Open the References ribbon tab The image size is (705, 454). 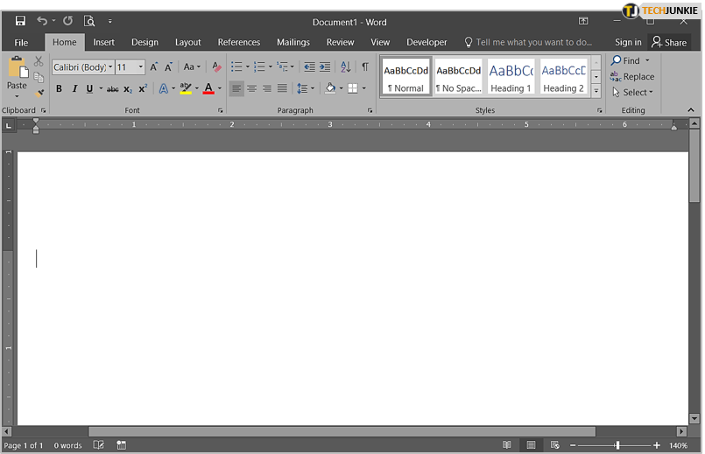238,42
